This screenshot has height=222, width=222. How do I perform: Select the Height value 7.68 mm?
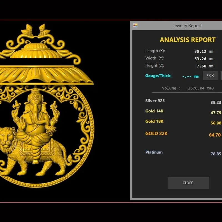(205, 66)
